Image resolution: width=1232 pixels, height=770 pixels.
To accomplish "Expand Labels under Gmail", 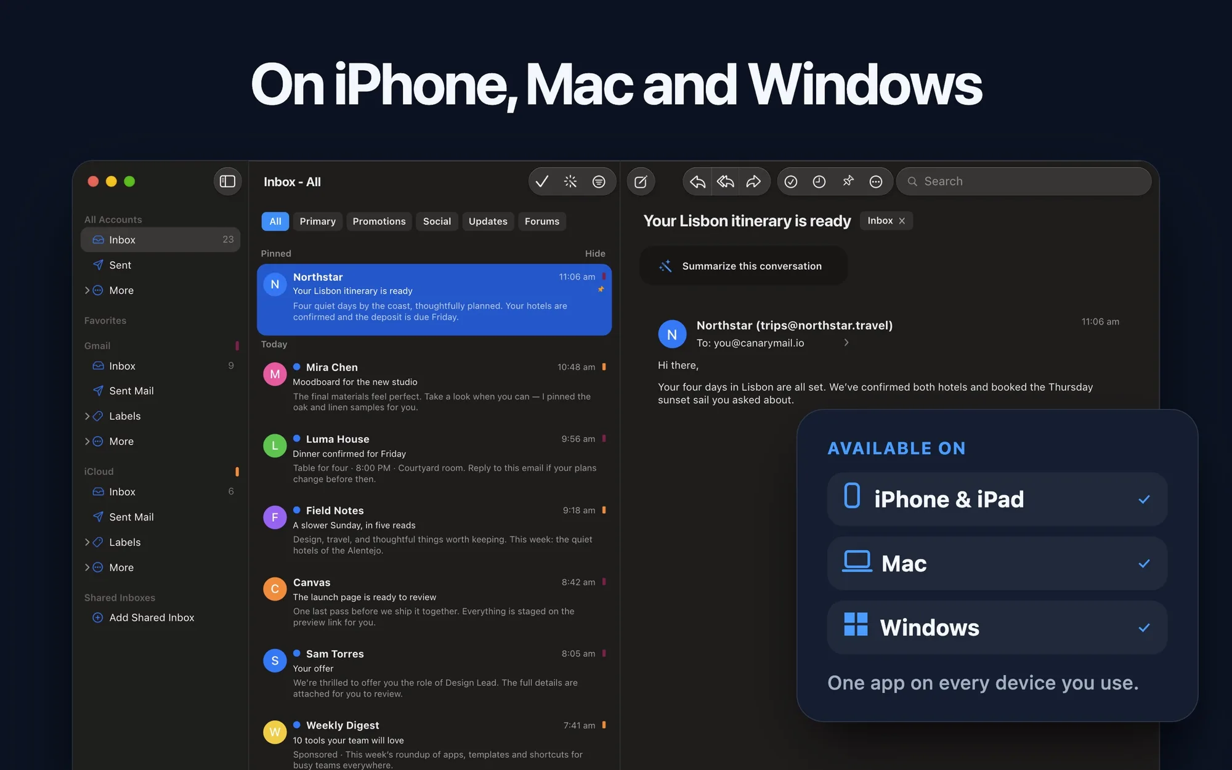I will click(87, 416).
